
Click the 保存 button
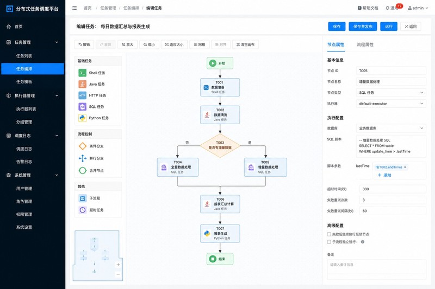pyautogui.click(x=337, y=27)
